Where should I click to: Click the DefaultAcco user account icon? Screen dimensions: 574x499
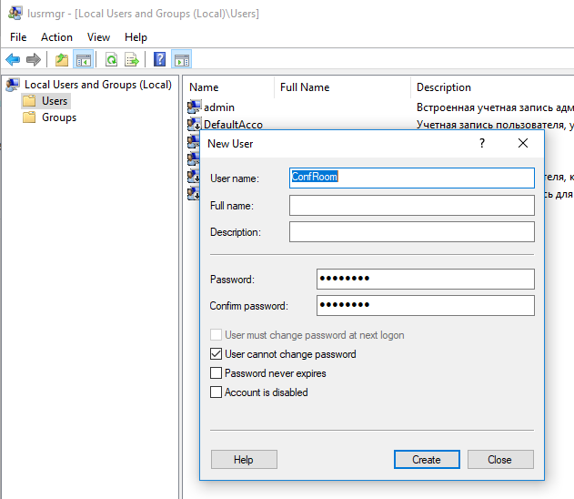click(195, 124)
